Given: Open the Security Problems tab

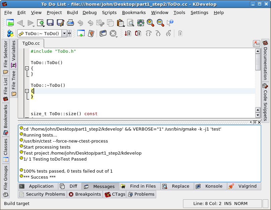Looking at the screenshot, I should coord(42,194).
